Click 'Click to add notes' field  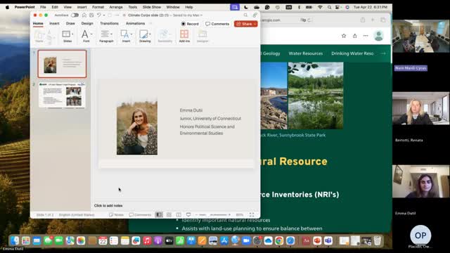(x=108, y=206)
